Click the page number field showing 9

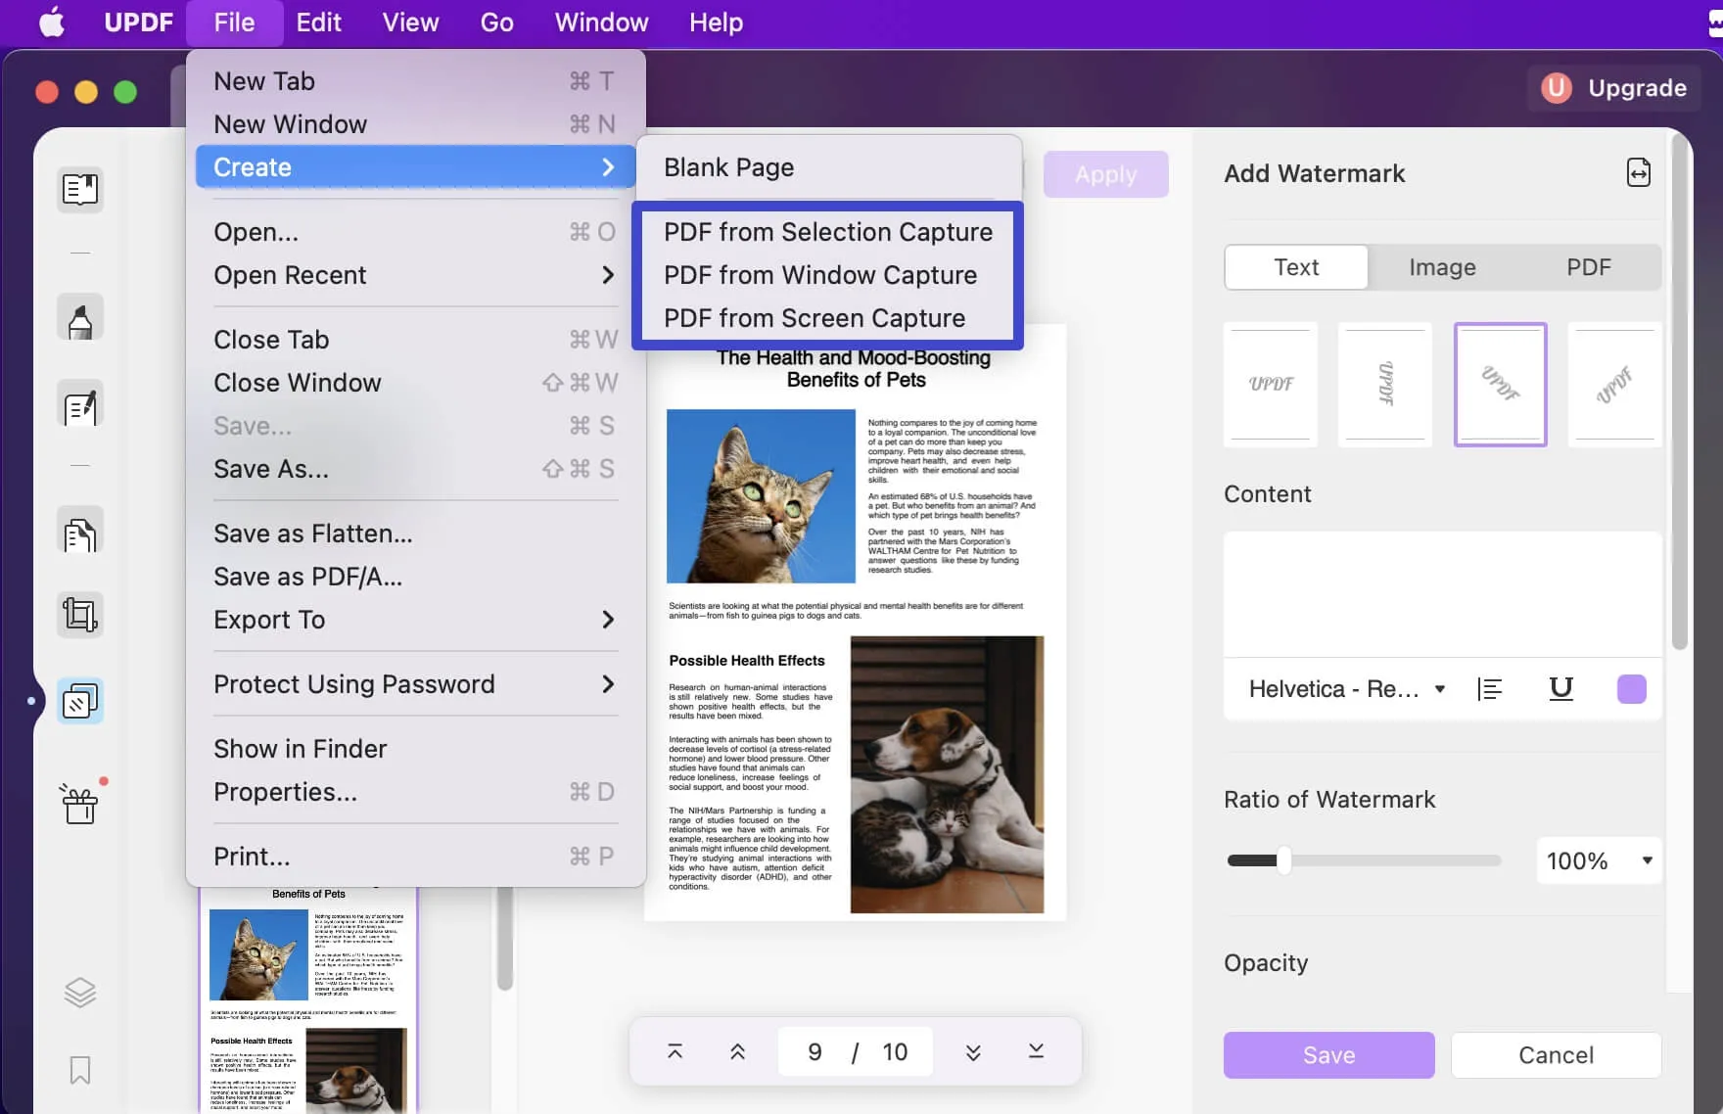(x=815, y=1050)
